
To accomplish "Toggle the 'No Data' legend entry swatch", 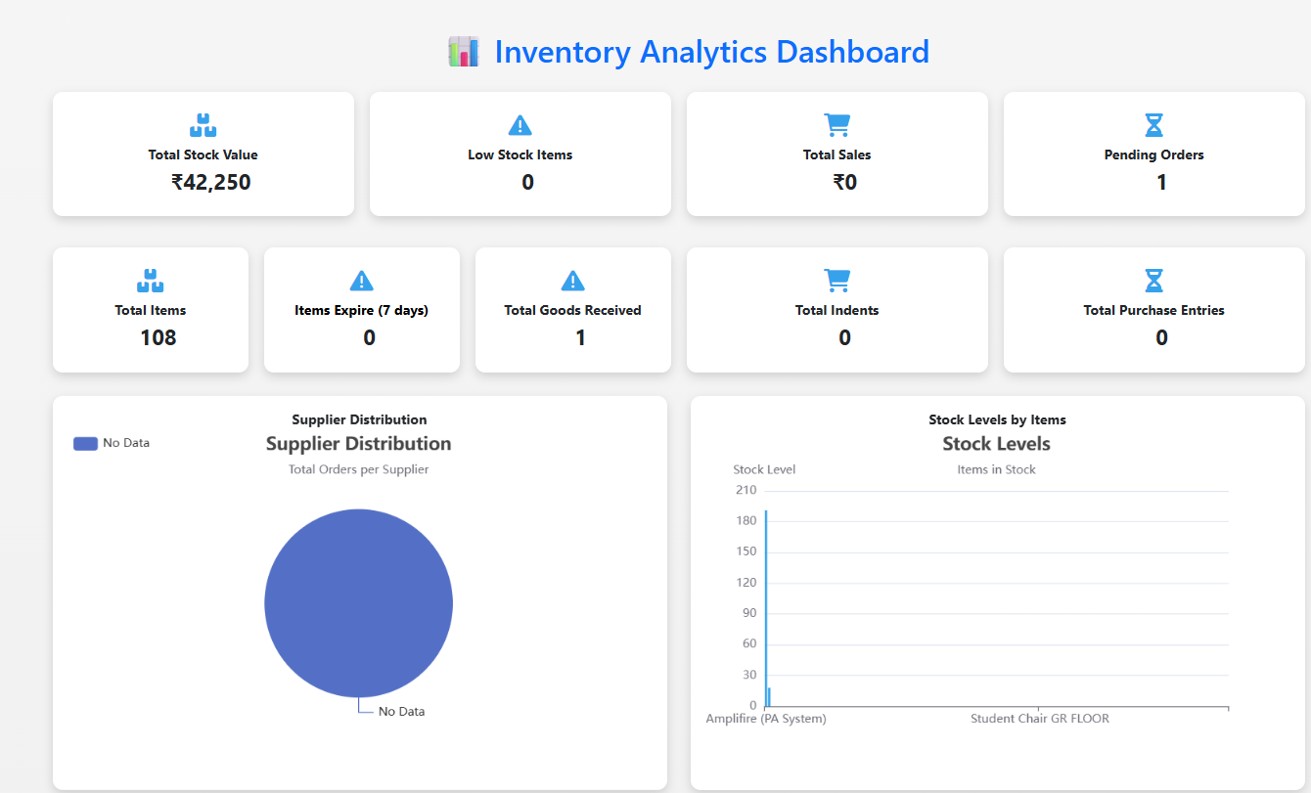I will pos(86,443).
